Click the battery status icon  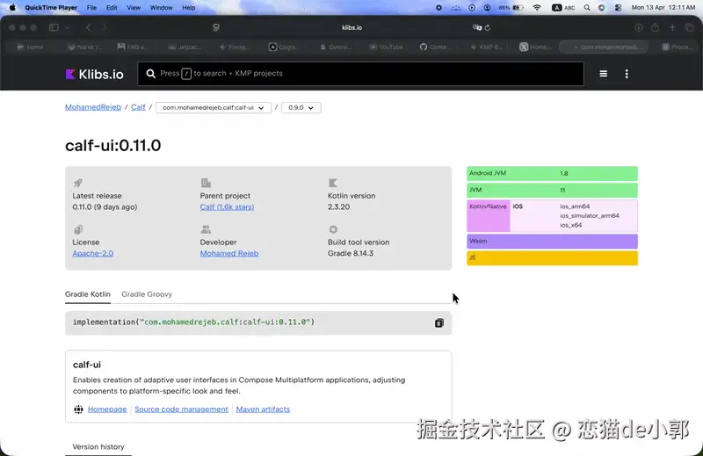pyautogui.click(x=518, y=8)
